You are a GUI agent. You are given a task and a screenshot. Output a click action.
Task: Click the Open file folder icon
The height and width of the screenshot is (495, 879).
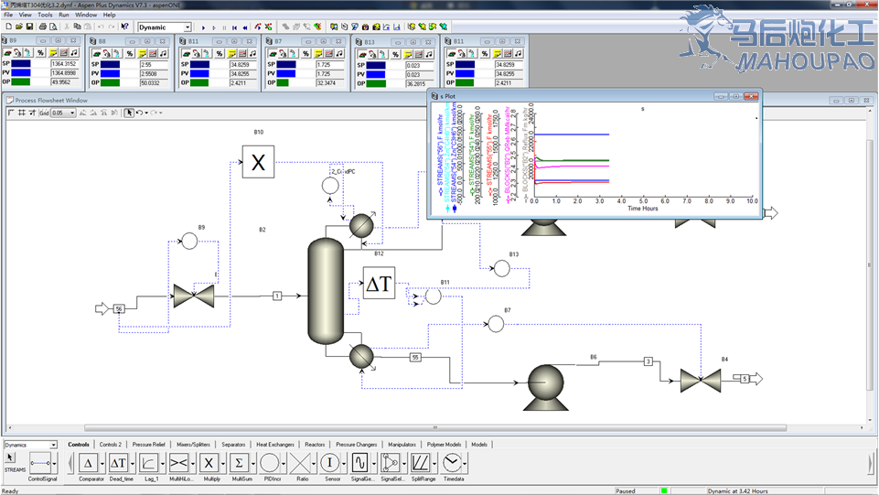click(x=19, y=27)
